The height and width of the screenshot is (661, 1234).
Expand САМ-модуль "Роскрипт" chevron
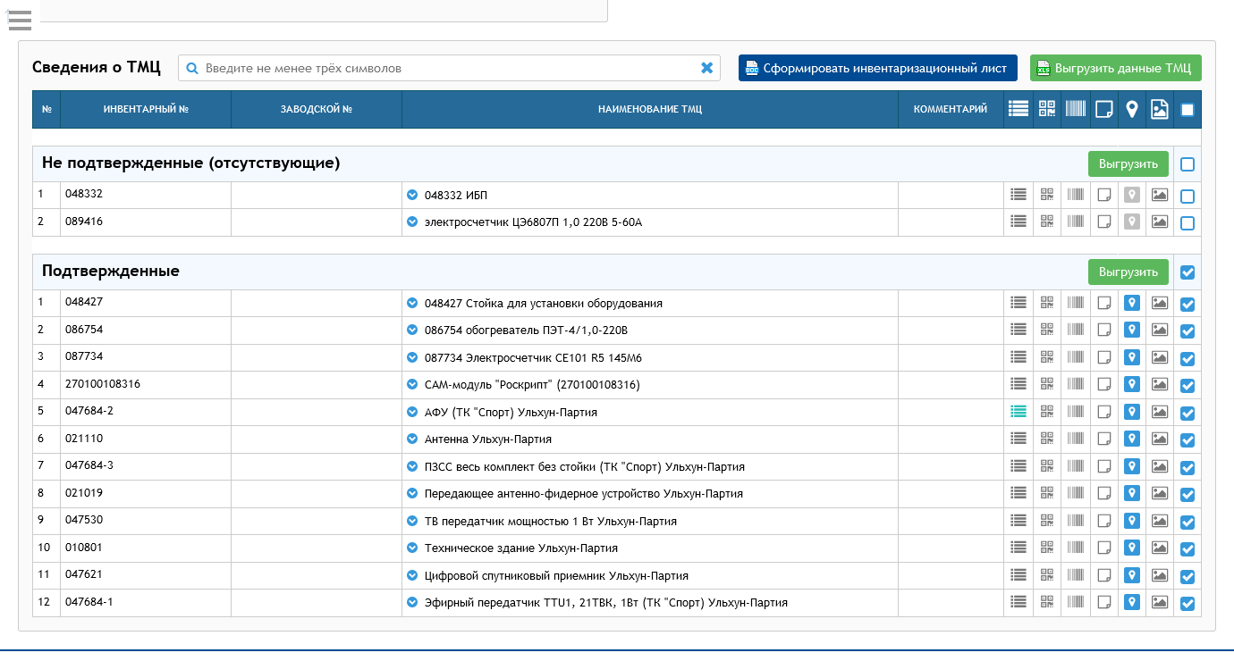click(412, 384)
